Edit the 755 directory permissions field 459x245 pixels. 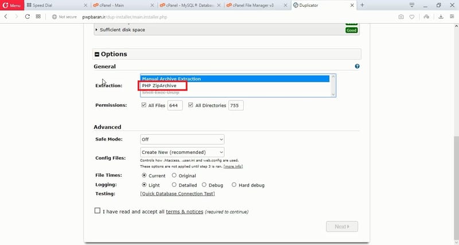(x=236, y=106)
